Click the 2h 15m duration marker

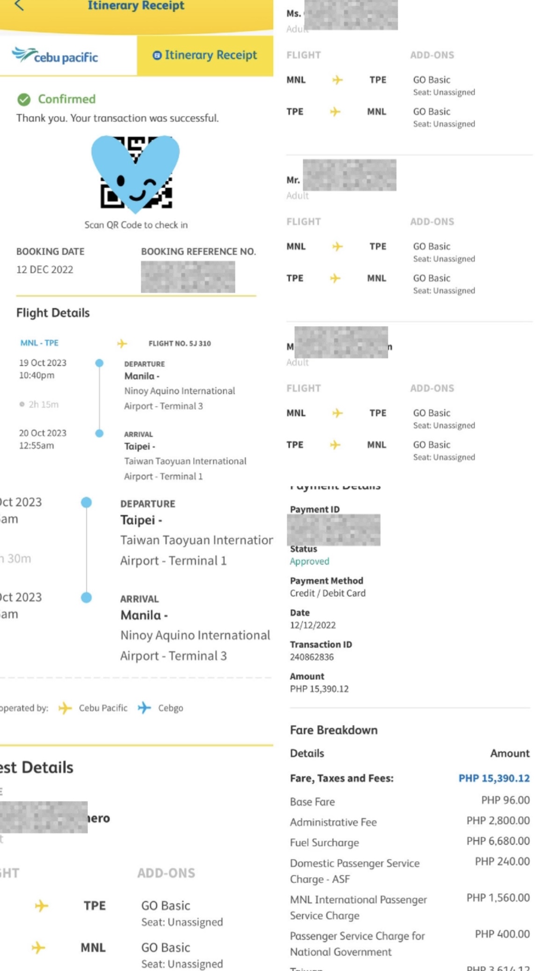click(x=40, y=404)
